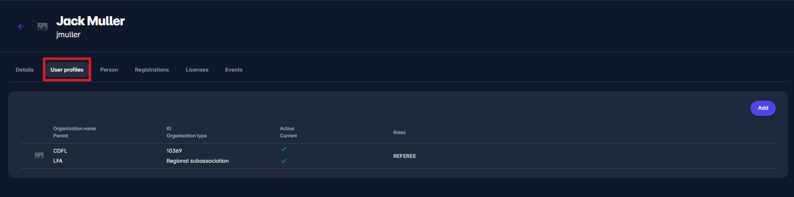Screen dimensions: 794x197
Task: Click the Organization name column header
Action: [x=75, y=129]
